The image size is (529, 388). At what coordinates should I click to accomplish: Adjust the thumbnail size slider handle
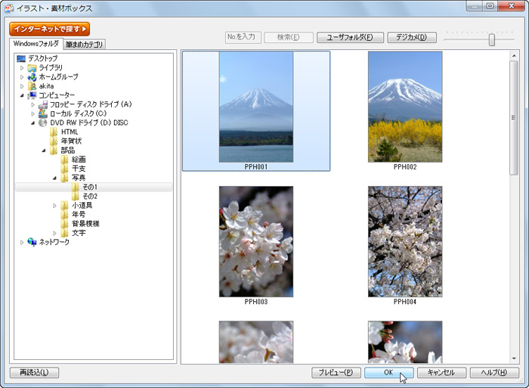point(491,39)
